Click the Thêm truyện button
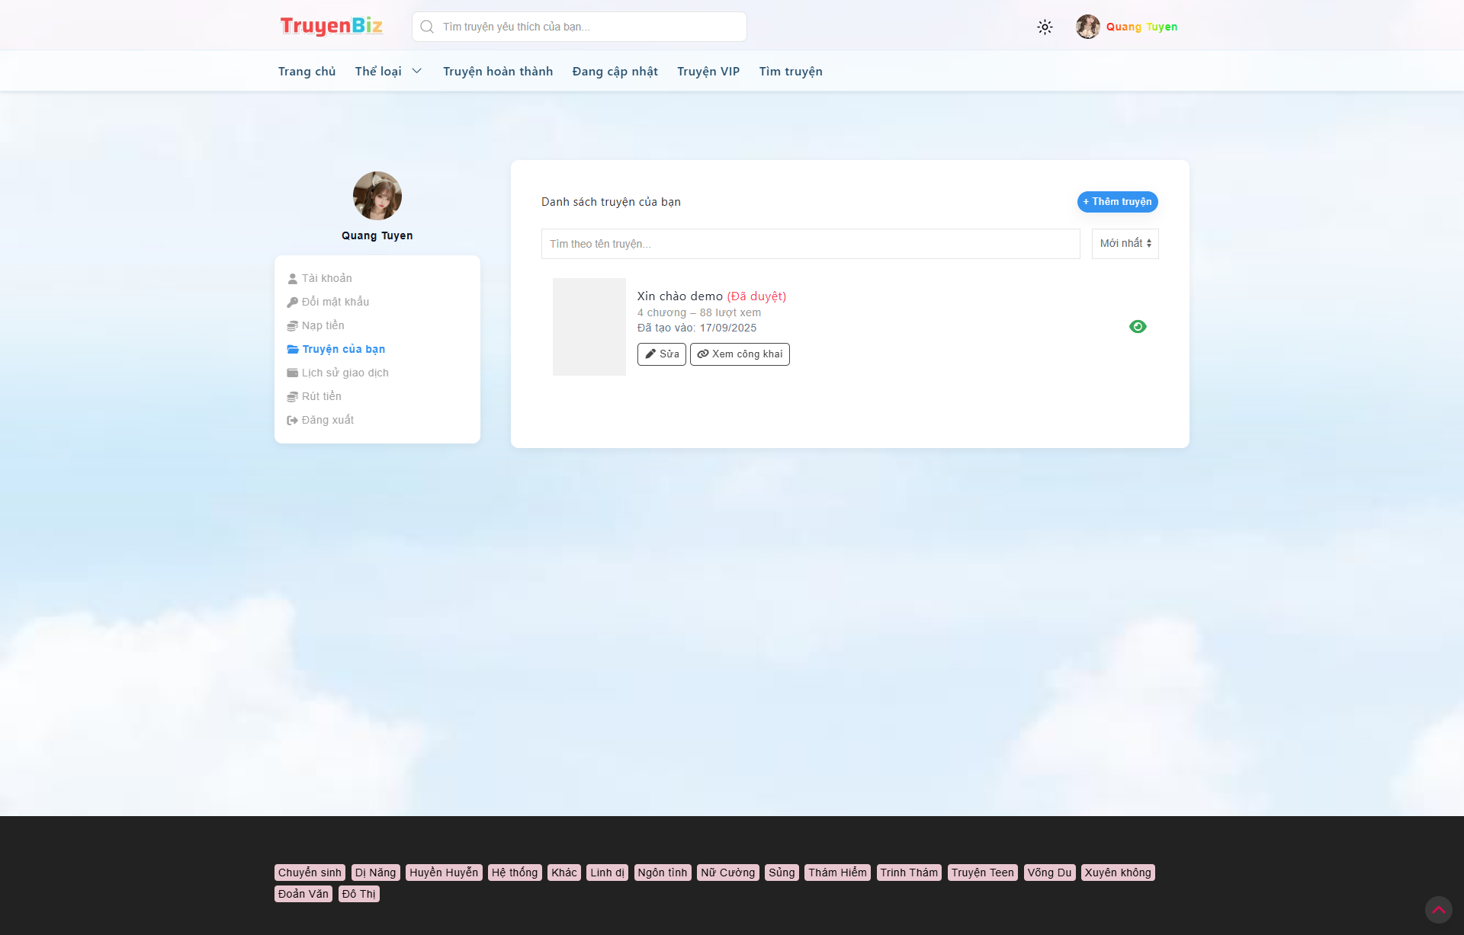Image resolution: width=1464 pixels, height=935 pixels. tap(1117, 202)
